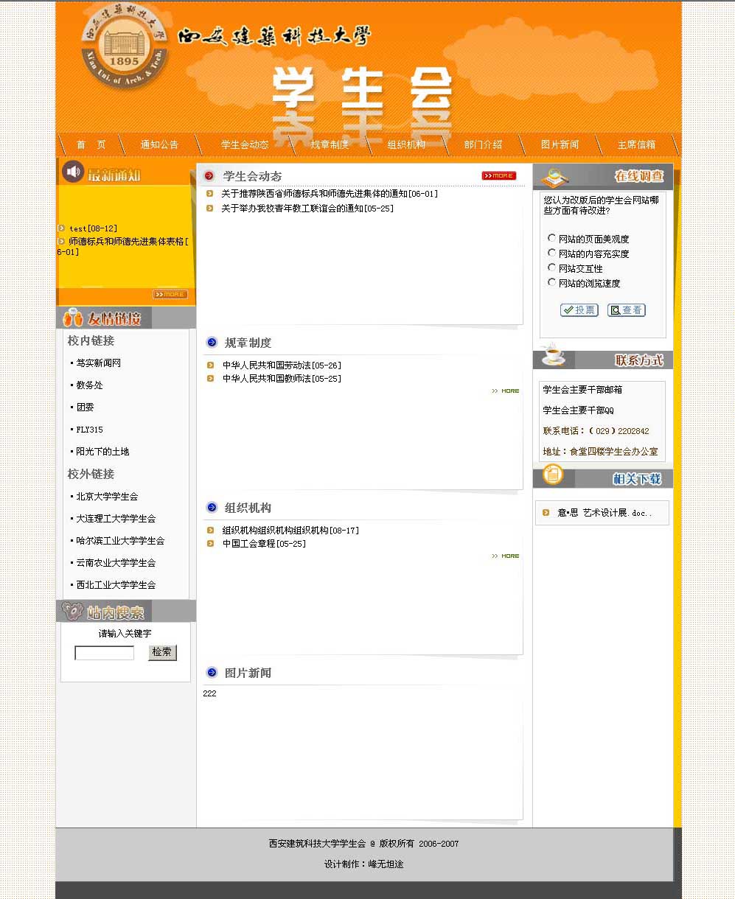Go to the 部门介绍 navigation tab
Screen dimensions: 735x899
point(483,144)
